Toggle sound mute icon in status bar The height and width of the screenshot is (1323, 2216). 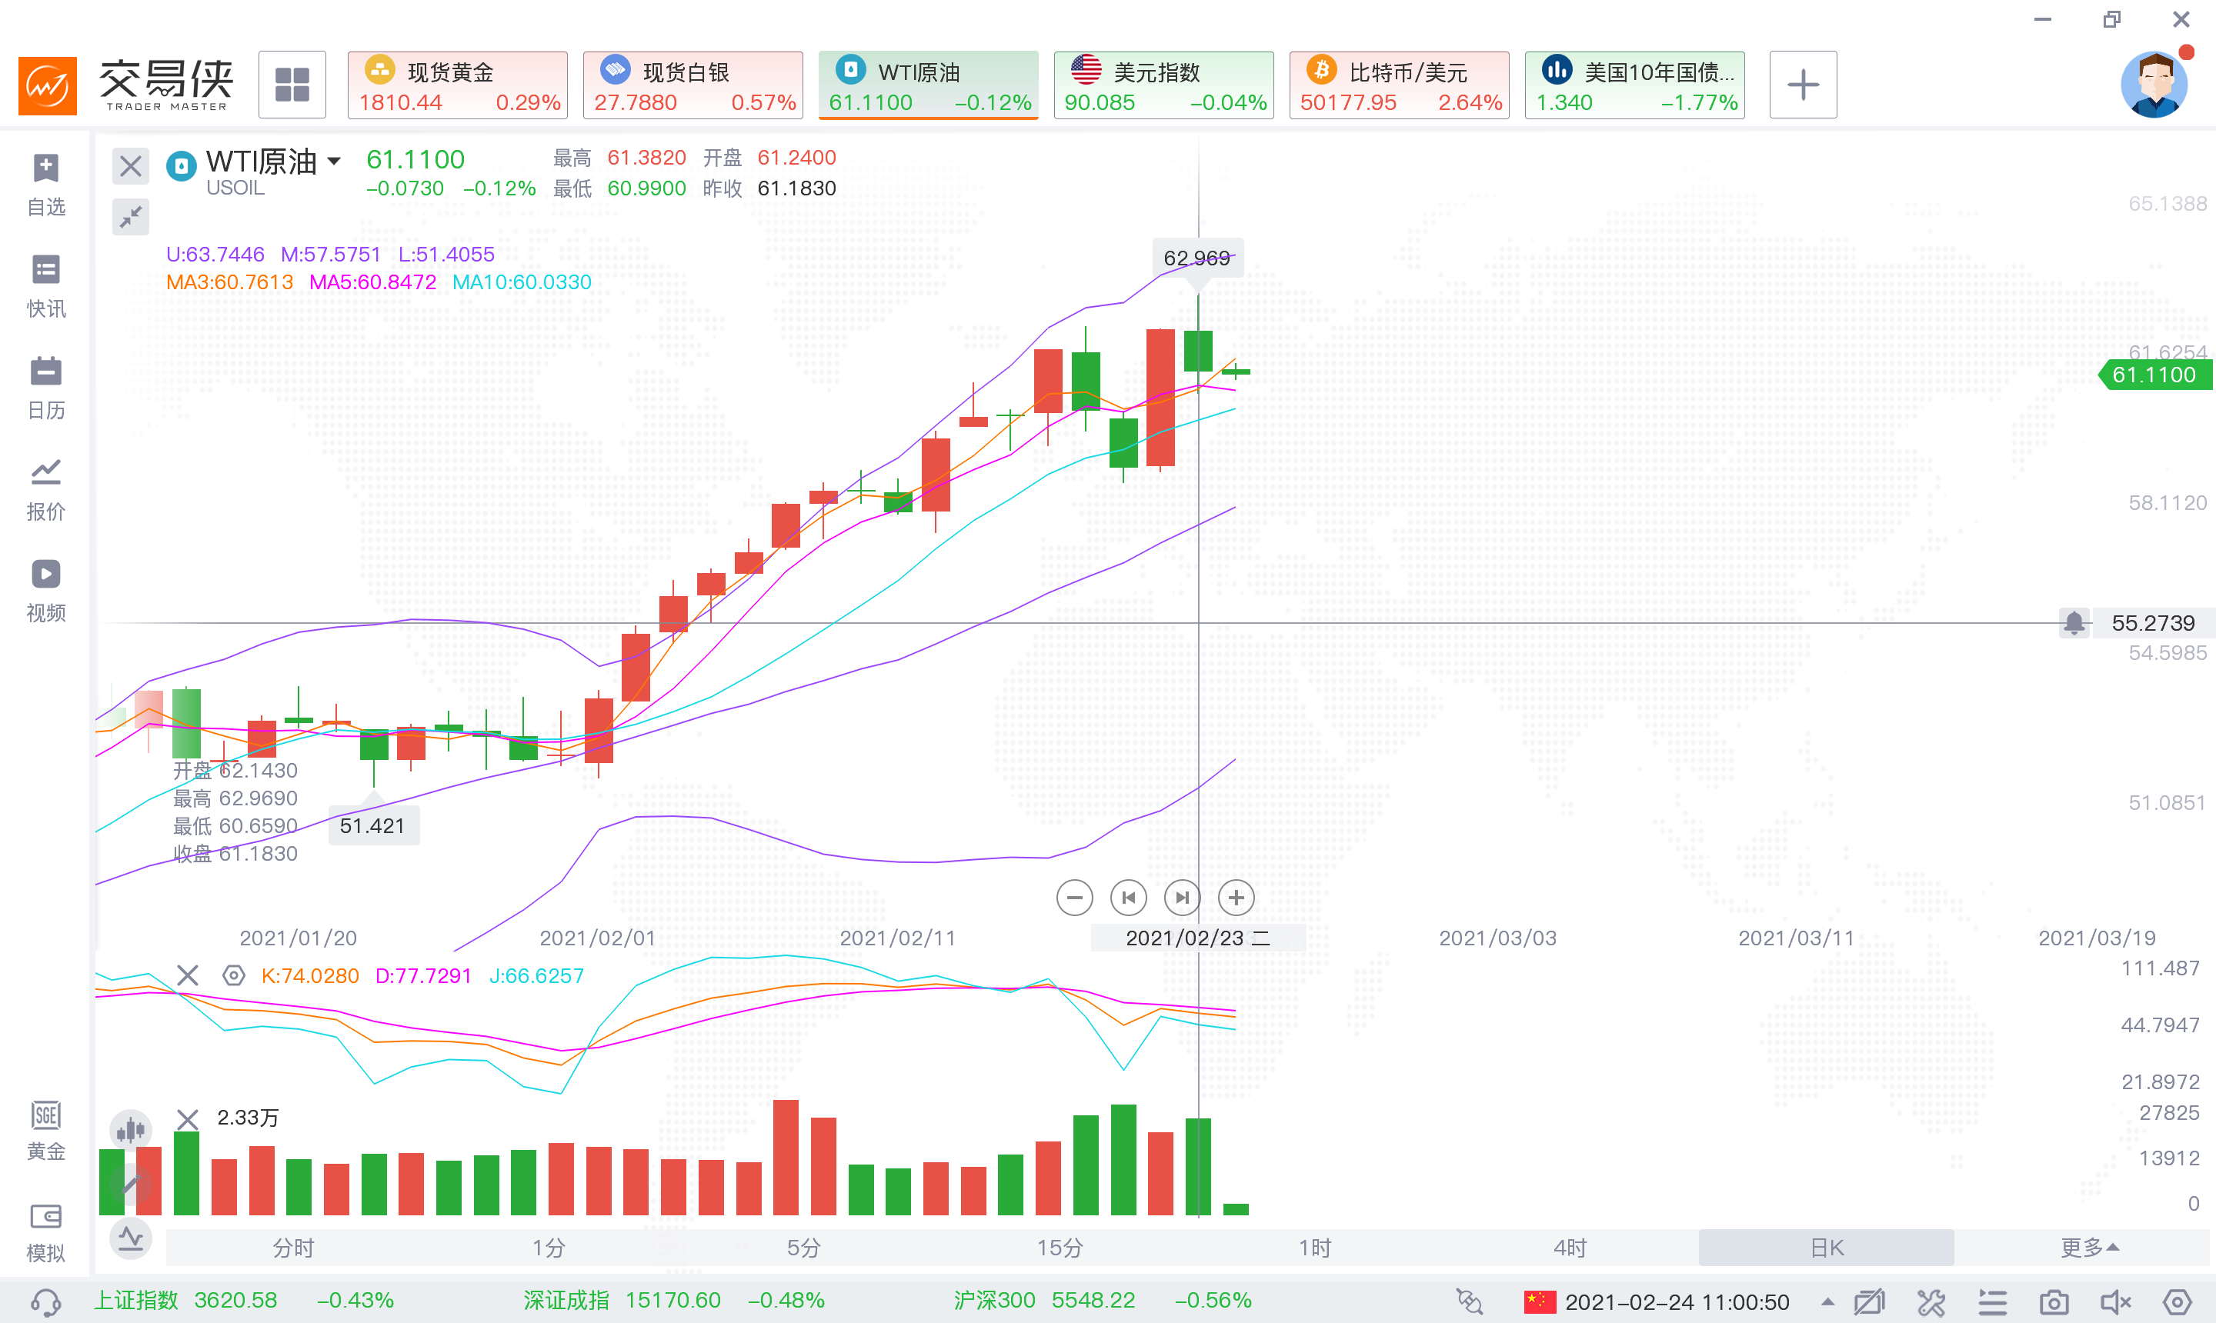point(2115,1302)
